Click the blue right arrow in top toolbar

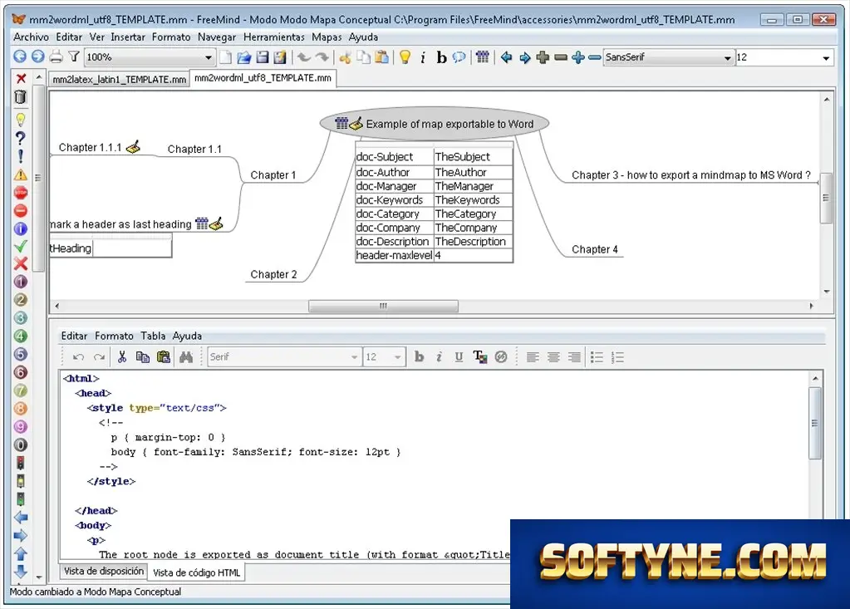pos(525,56)
